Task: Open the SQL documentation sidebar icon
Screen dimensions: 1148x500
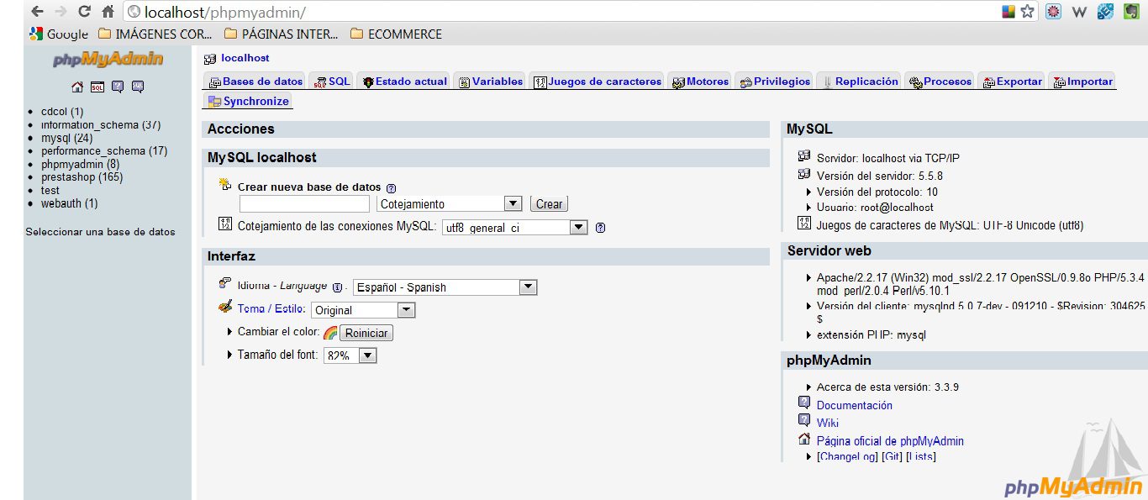Action: (x=138, y=87)
